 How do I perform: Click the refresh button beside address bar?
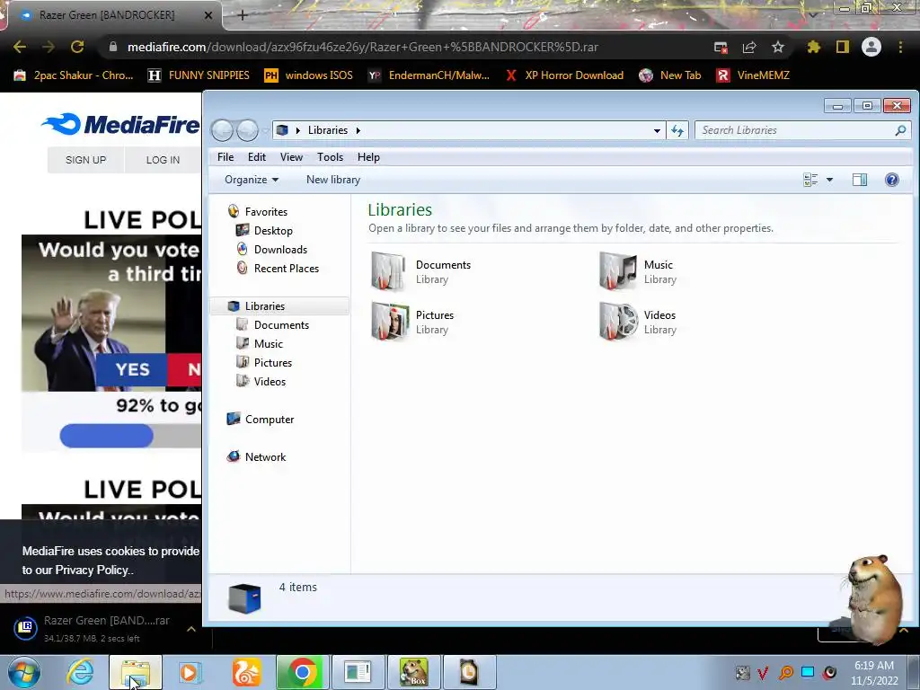tap(677, 130)
